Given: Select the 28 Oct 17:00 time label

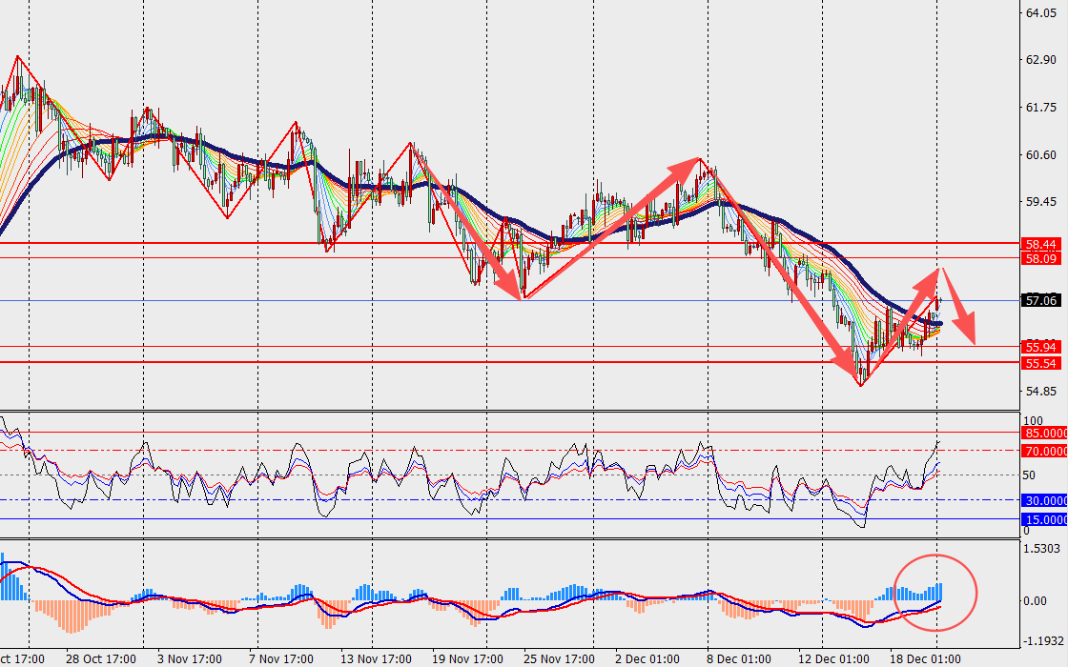Looking at the screenshot, I should click(101, 659).
